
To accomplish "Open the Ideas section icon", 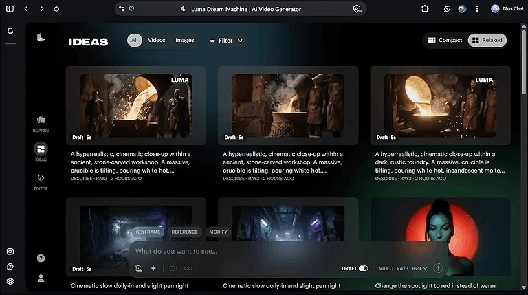I will [x=41, y=149].
